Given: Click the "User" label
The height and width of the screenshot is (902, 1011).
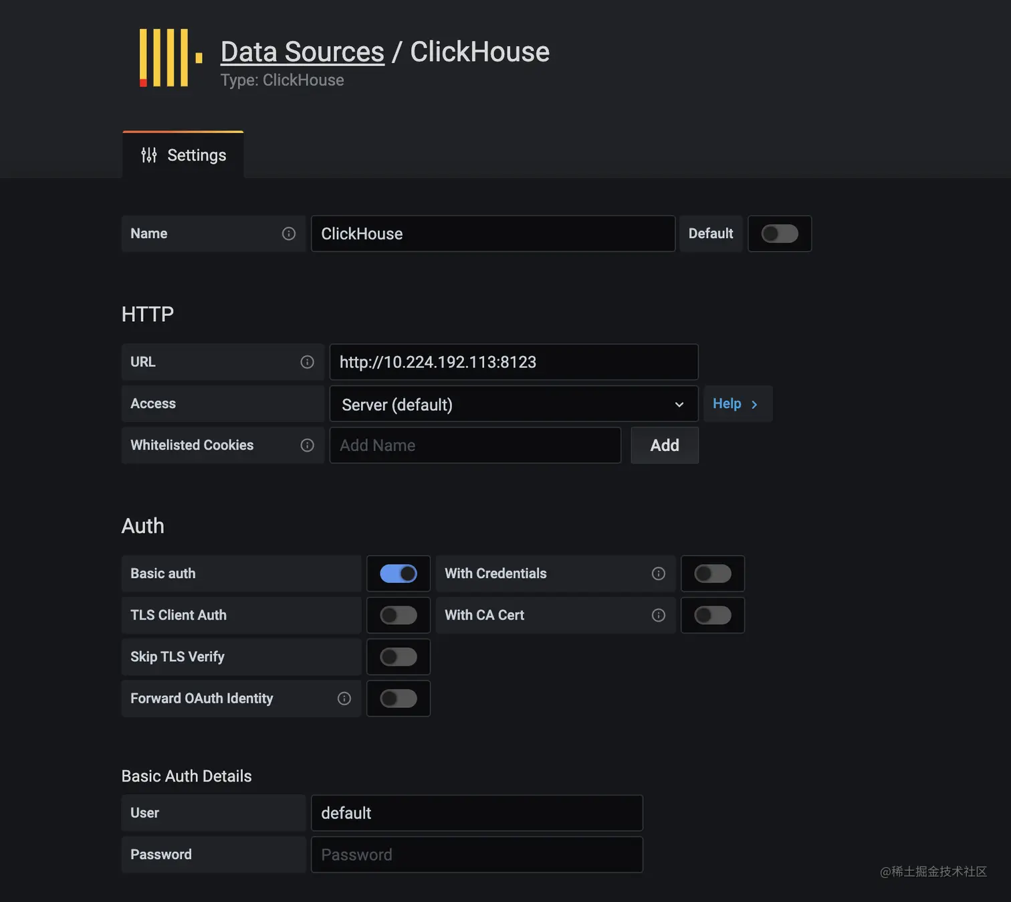Looking at the screenshot, I should pyautogui.click(x=144, y=813).
